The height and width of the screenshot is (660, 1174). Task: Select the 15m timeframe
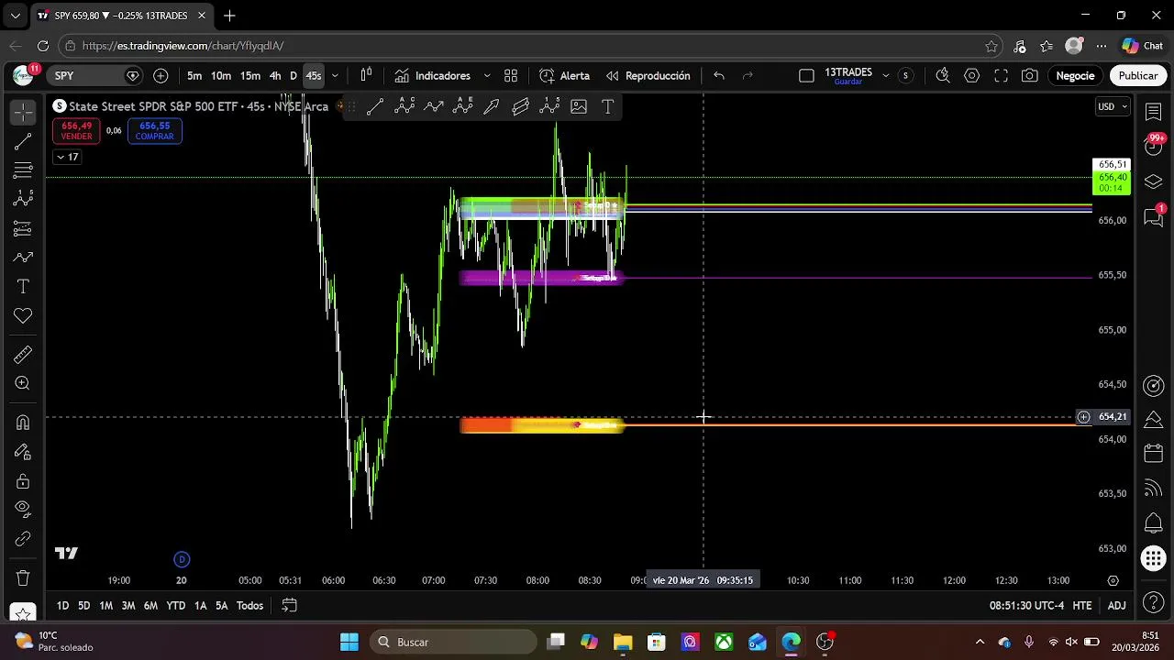(250, 75)
